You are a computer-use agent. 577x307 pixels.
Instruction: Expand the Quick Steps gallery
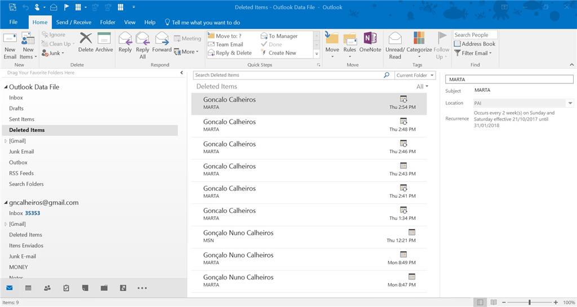[x=317, y=54]
